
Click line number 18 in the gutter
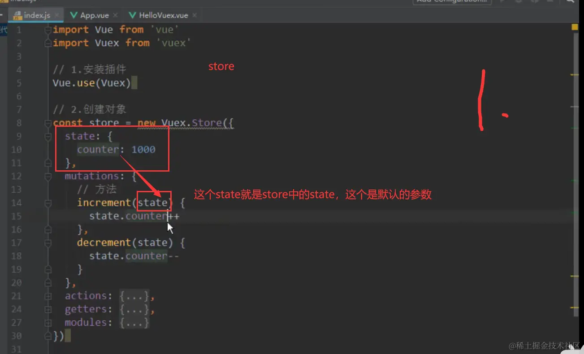pyautogui.click(x=16, y=256)
